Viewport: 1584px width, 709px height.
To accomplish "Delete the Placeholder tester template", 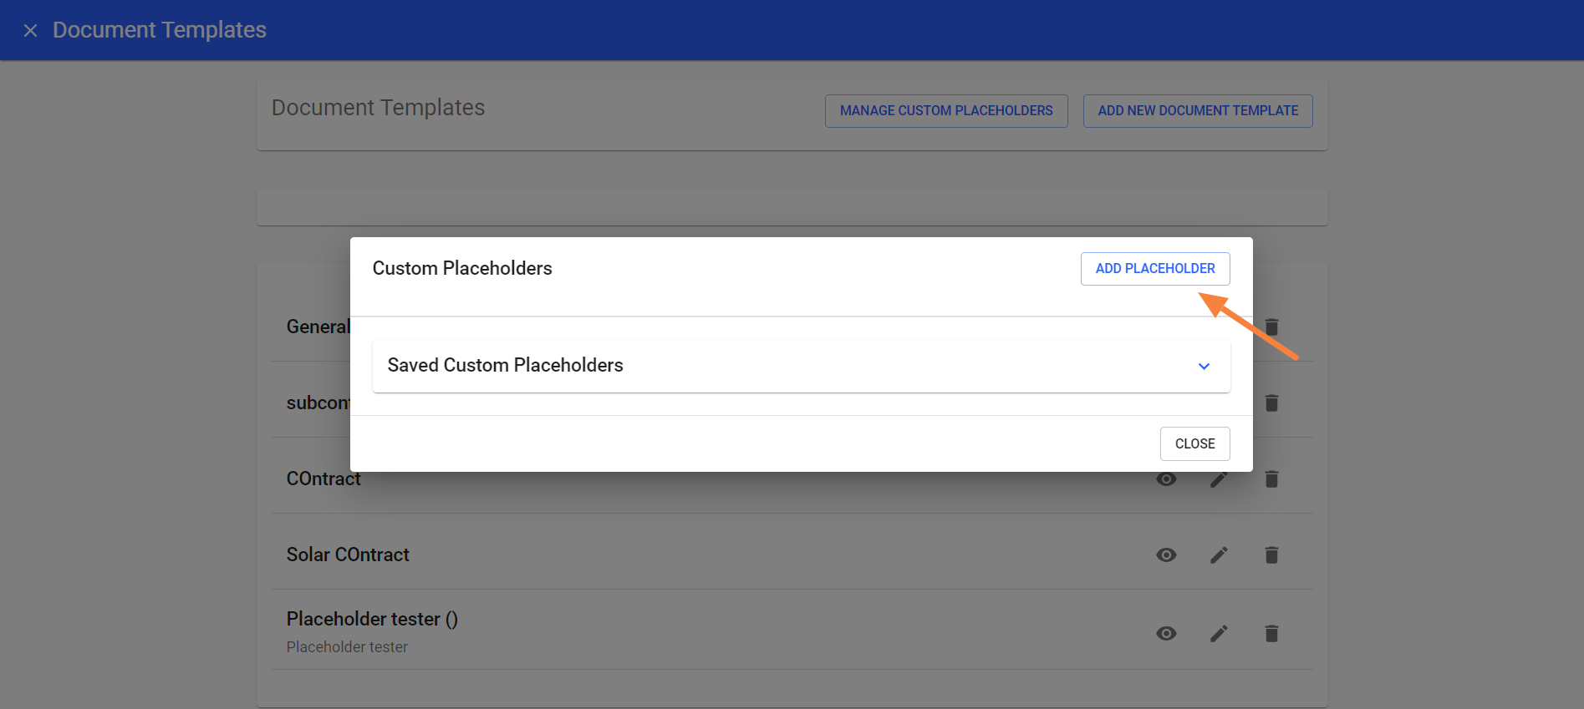I will (1271, 633).
